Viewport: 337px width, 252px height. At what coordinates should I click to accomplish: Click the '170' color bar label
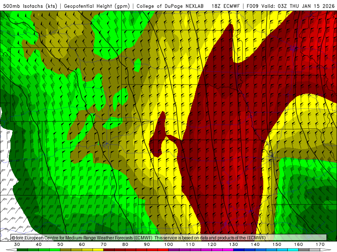pos(320,244)
